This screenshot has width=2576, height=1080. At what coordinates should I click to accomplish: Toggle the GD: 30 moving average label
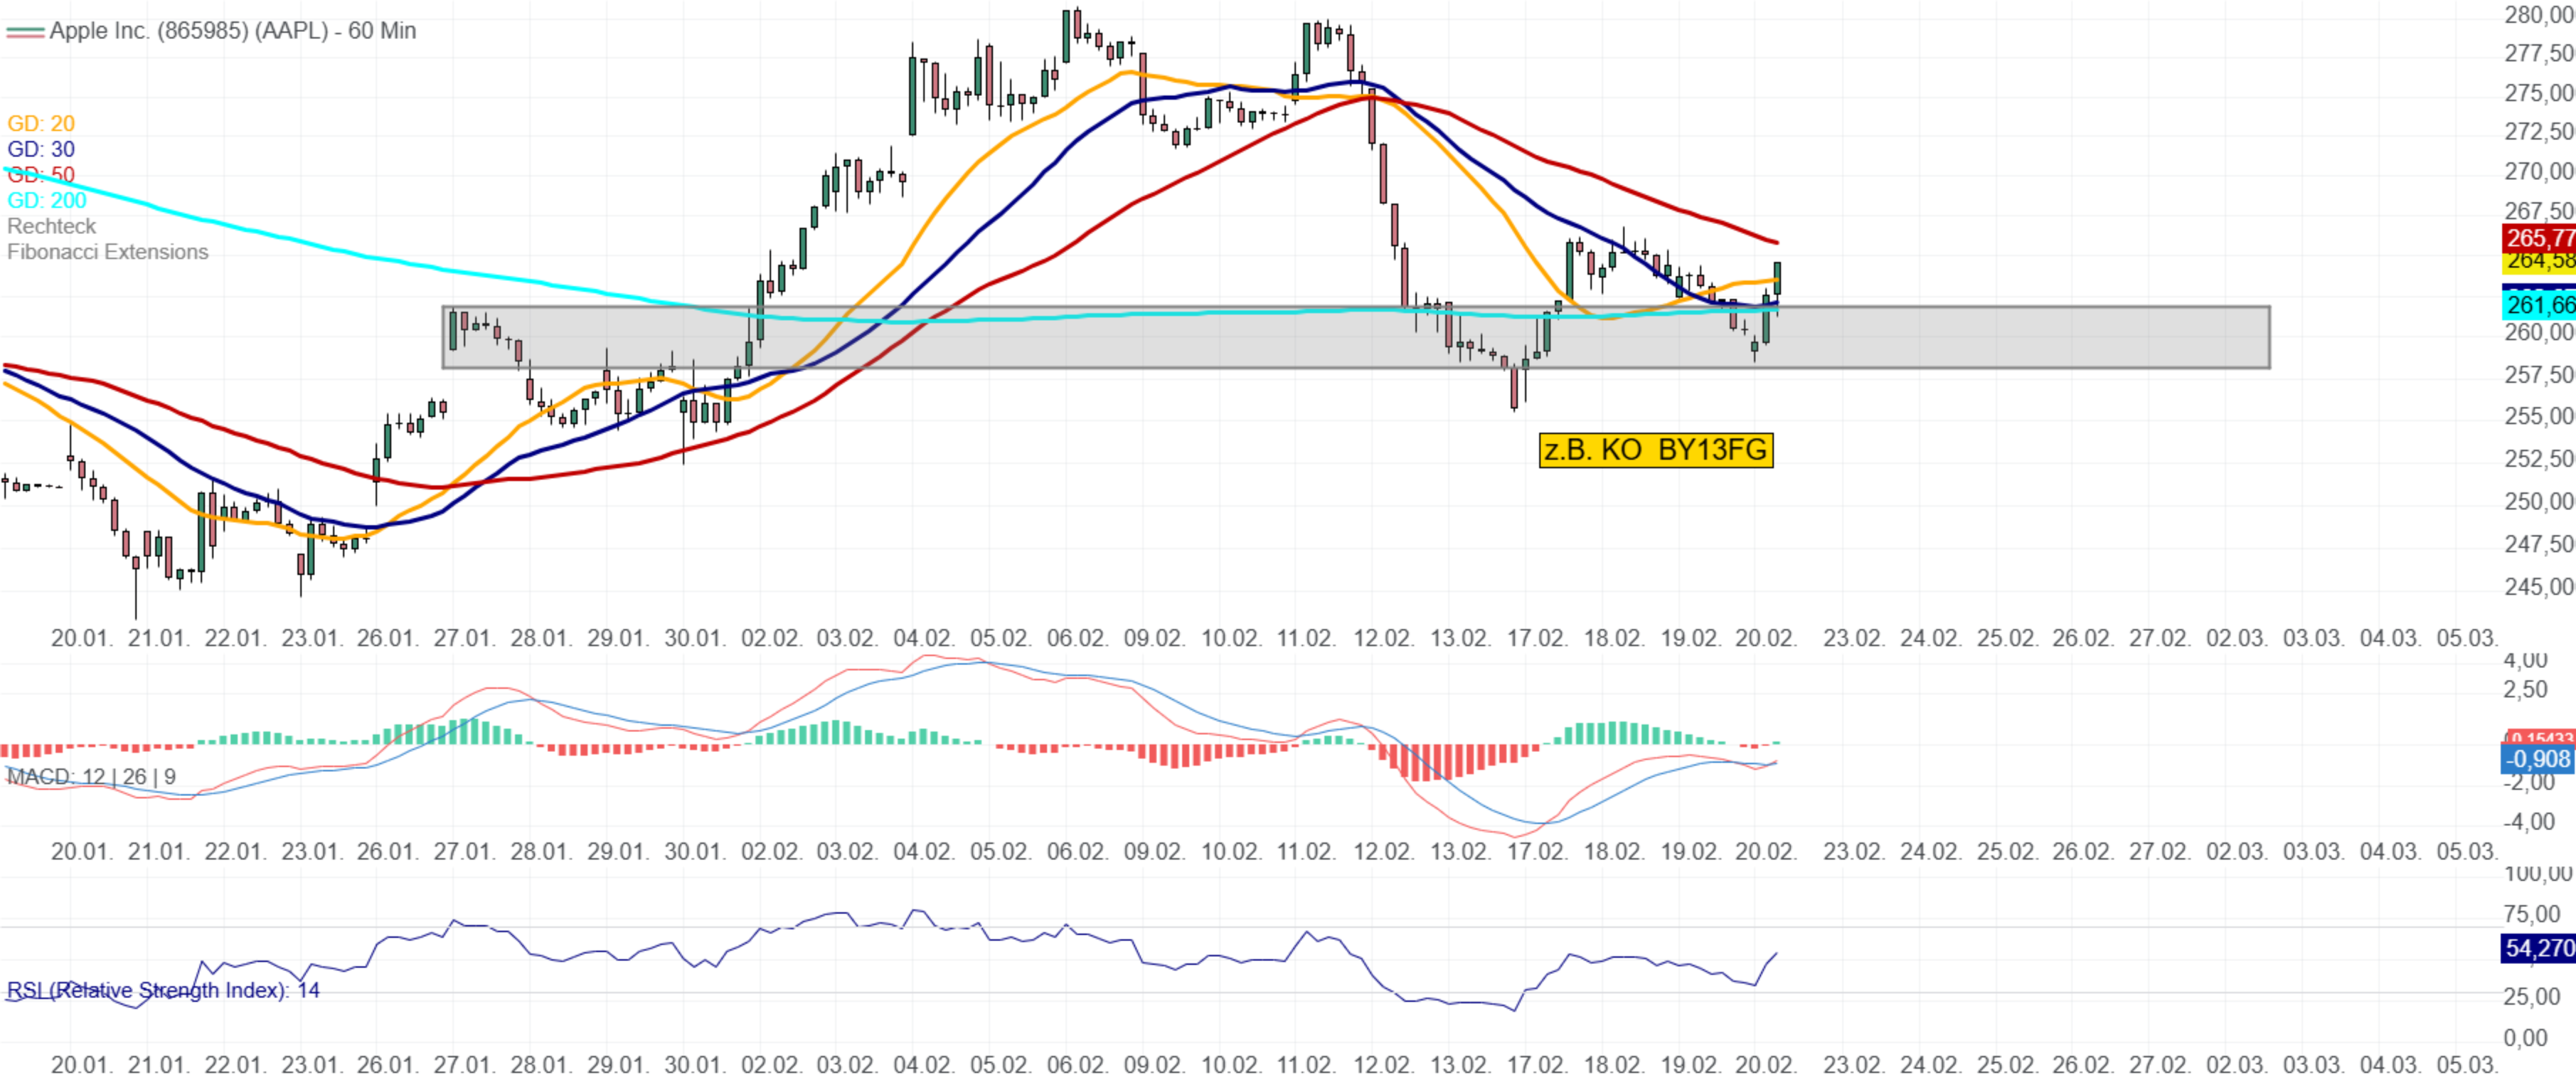coord(41,150)
